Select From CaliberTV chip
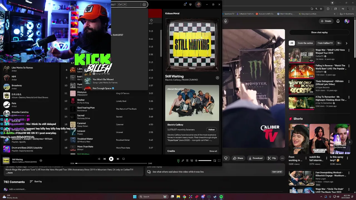Screen dimensions: 356x200 pos(325,43)
